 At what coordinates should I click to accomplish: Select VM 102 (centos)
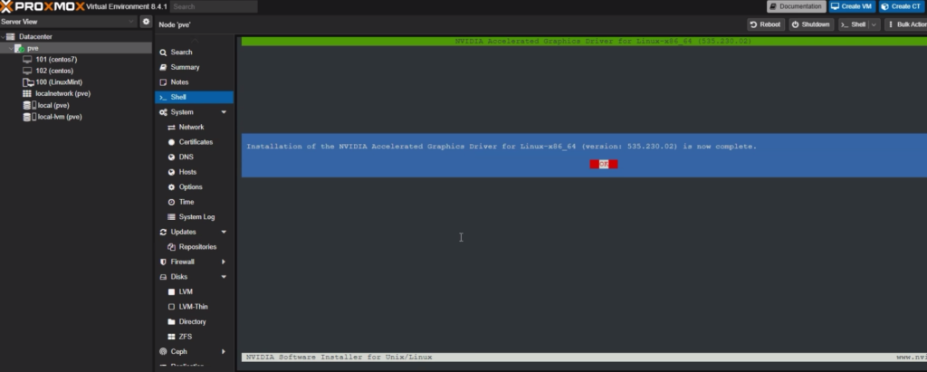click(x=53, y=71)
